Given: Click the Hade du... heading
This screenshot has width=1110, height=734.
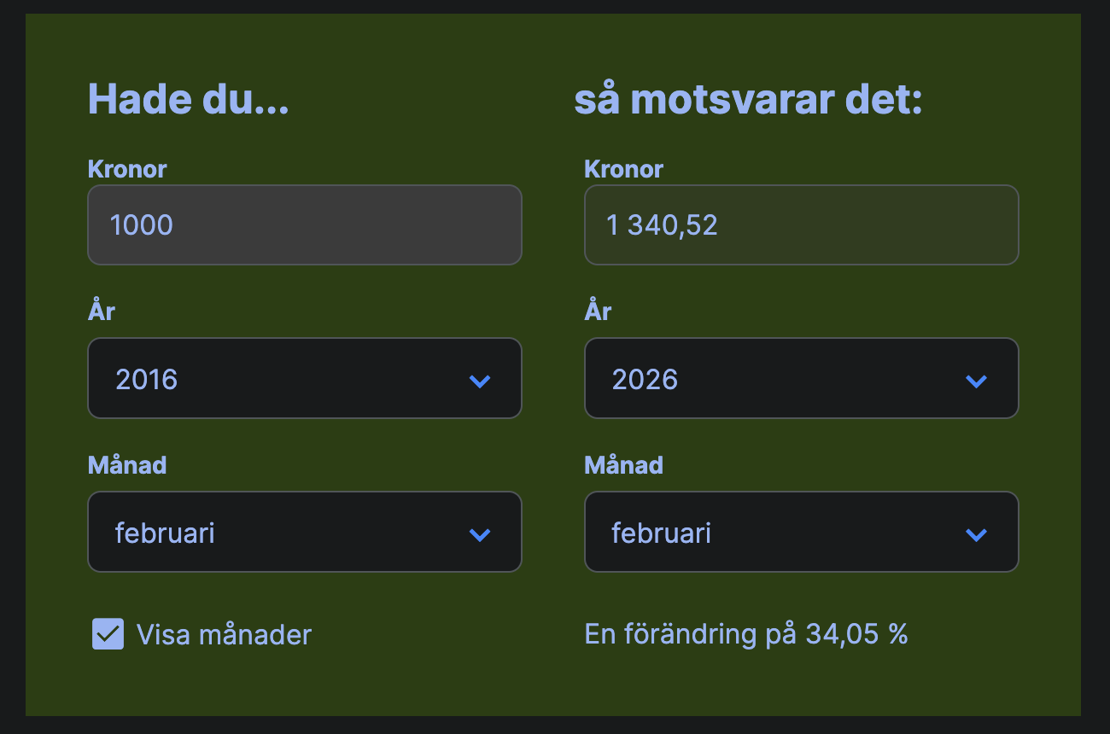Looking at the screenshot, I should tap(189, 100).
